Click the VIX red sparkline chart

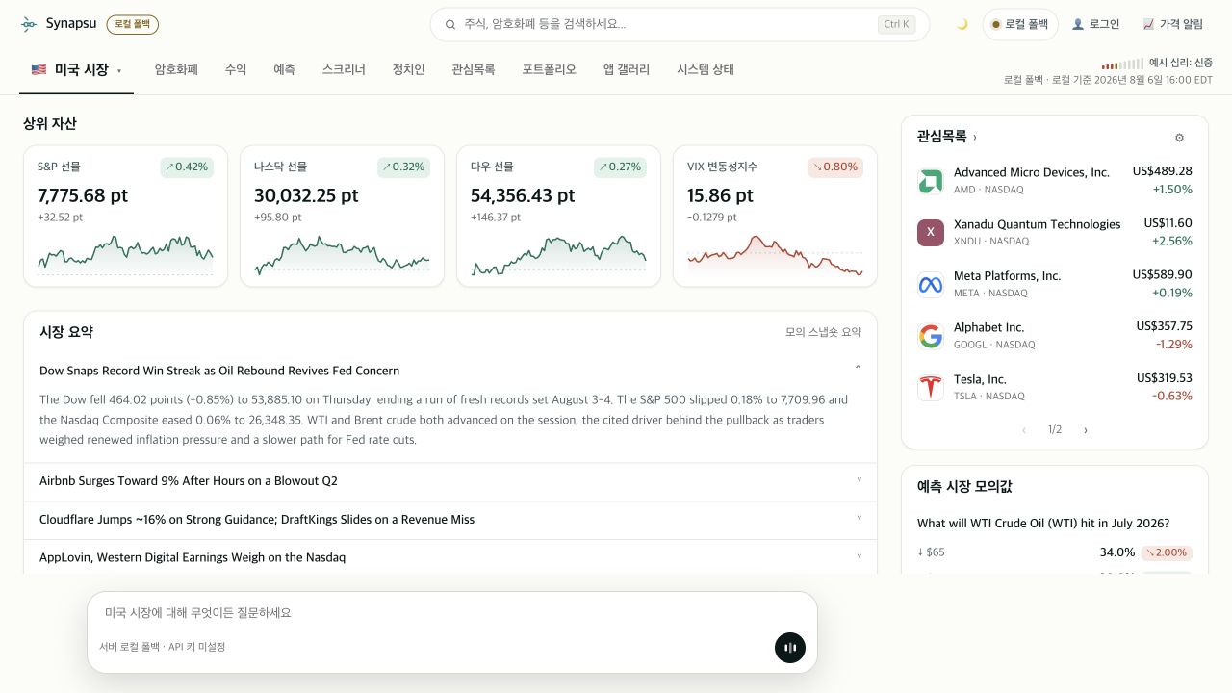[775, 255]
